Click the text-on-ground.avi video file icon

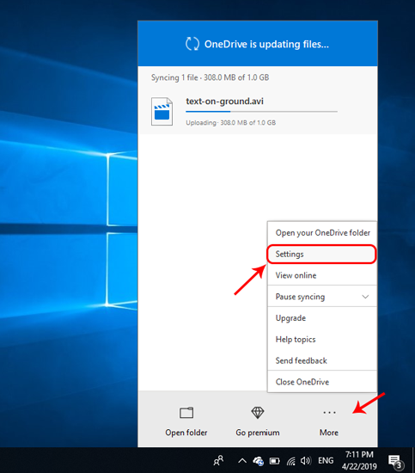coord(162,111)
